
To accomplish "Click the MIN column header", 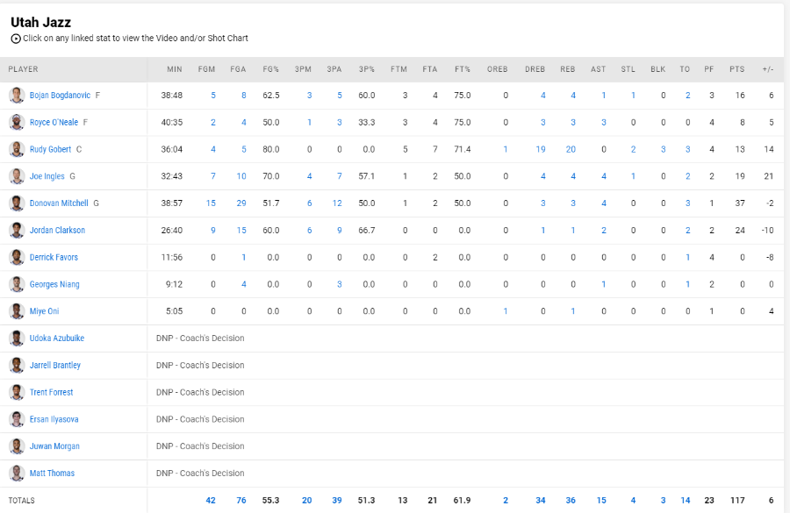I will [175, 69].
